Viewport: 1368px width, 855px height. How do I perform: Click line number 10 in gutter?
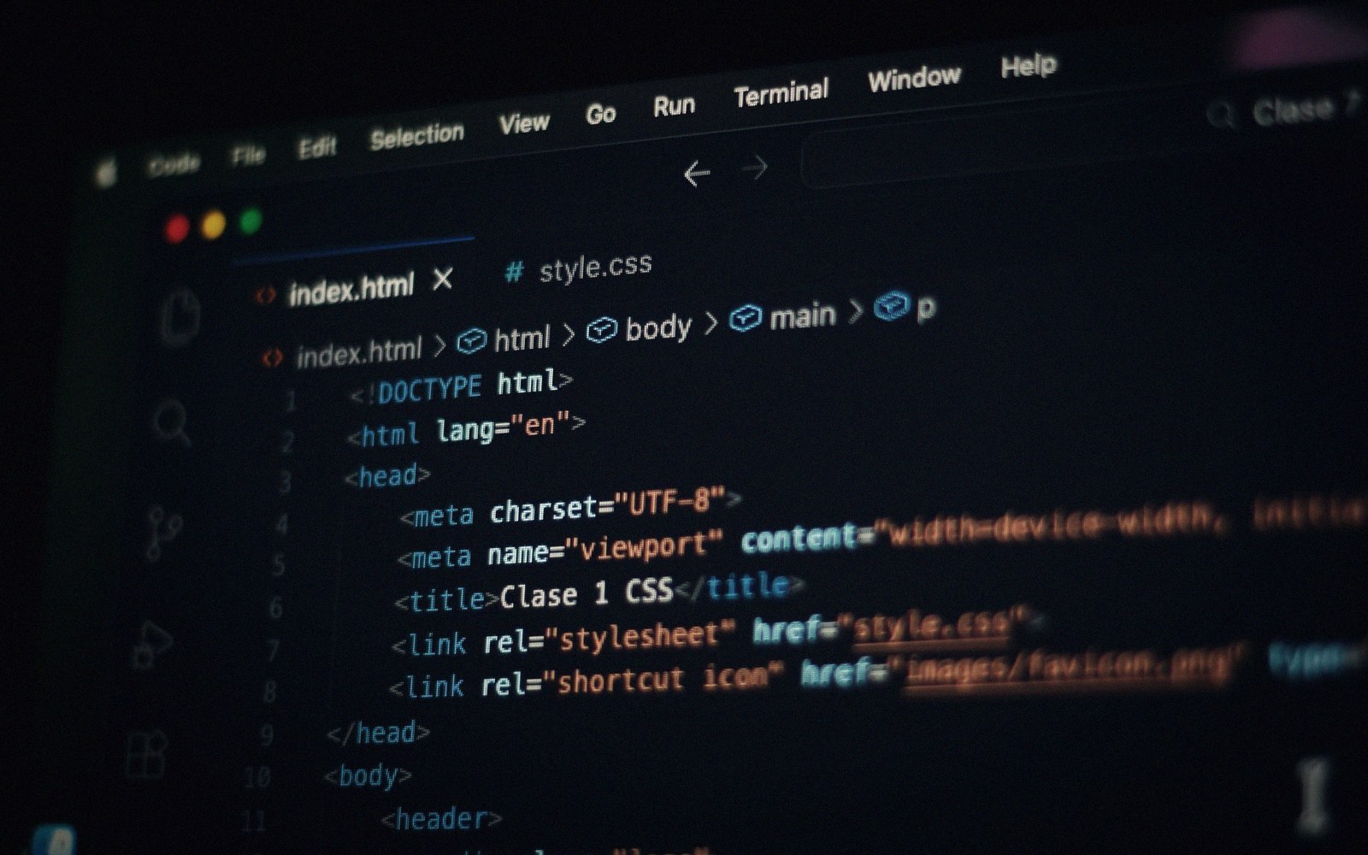(256, 777)
